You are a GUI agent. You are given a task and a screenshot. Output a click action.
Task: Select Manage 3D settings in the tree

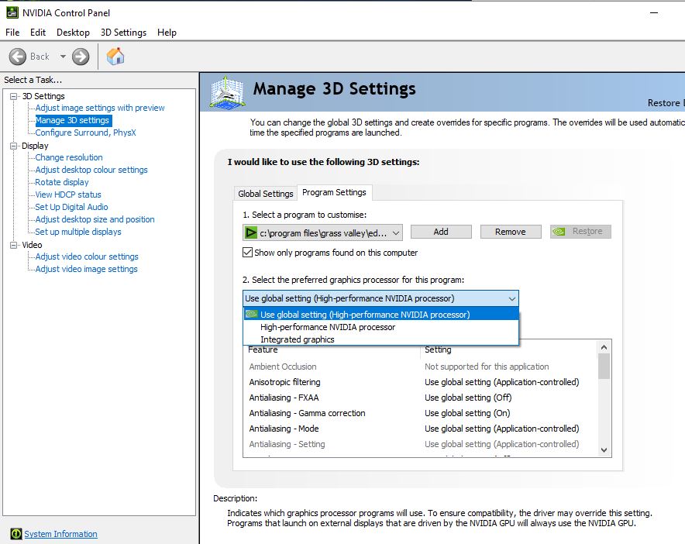click(73, 120)
